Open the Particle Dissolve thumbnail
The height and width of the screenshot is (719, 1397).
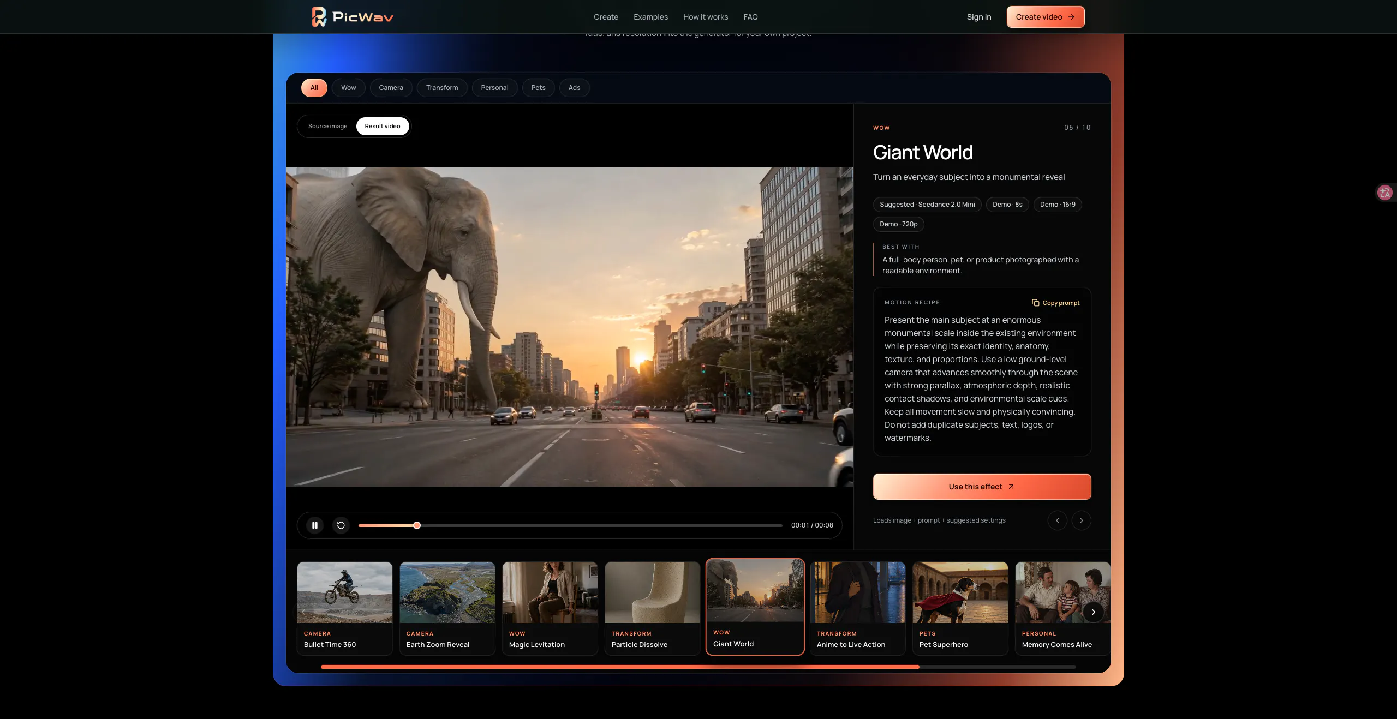point(653,608)
